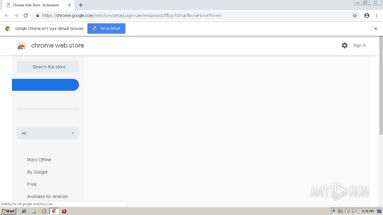The width and height of the screenshot is (383, 215).
Task: Click the Search the store field
Action: 48,67
